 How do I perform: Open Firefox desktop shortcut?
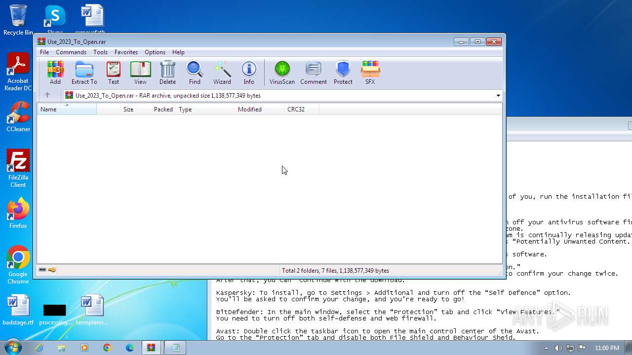18,213
